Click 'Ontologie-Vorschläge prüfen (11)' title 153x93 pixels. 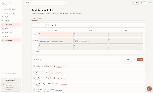45,66
